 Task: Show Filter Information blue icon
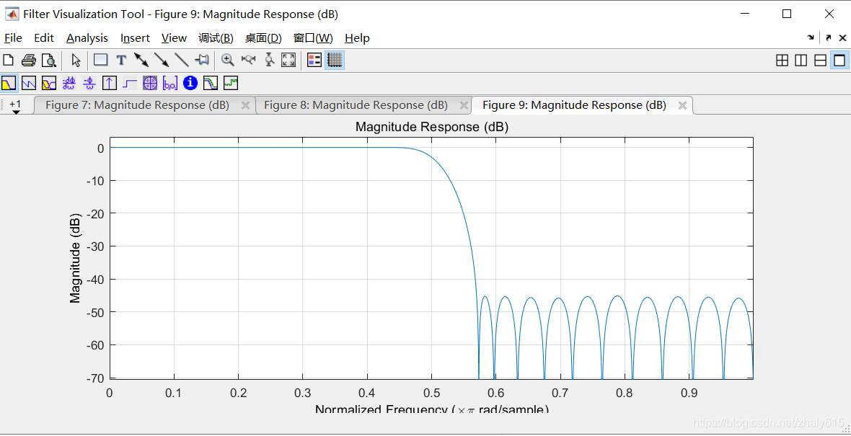190,83
